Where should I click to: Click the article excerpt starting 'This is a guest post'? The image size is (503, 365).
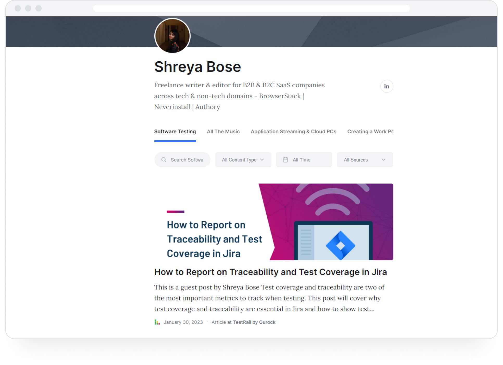click(269, 298)
